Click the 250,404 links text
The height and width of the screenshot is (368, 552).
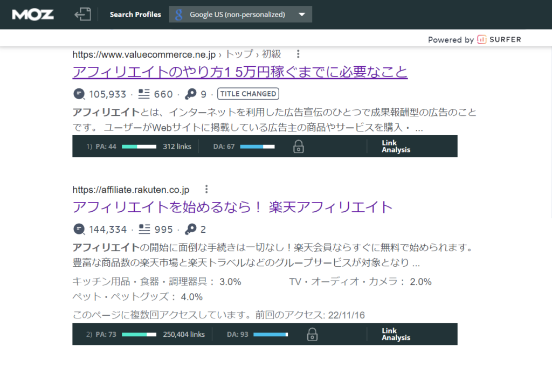[184, 335]
